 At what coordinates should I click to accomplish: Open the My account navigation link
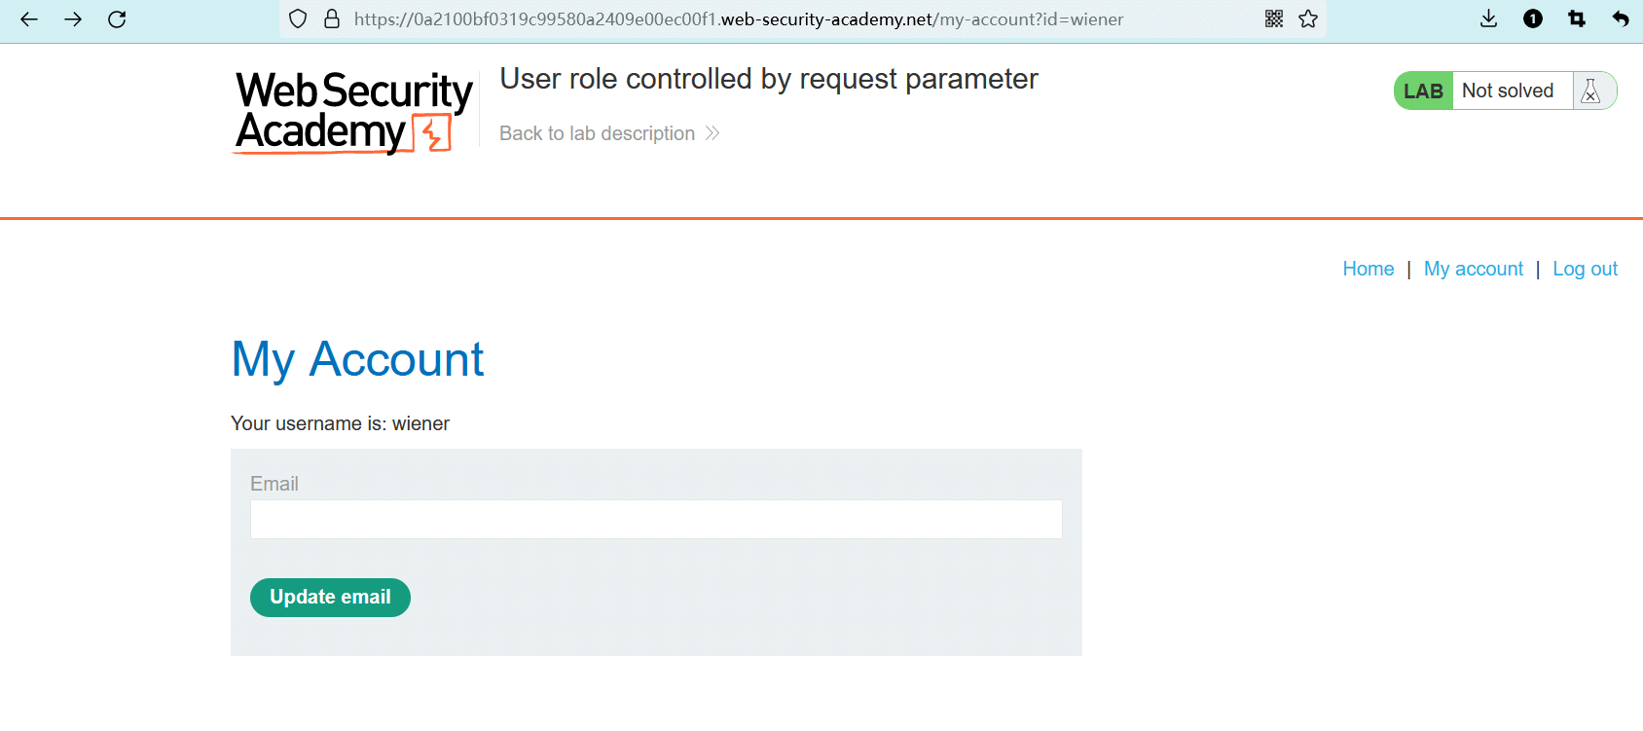coord(1473,269)
